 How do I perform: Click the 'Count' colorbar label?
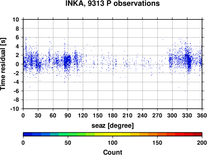pos(113,152)
